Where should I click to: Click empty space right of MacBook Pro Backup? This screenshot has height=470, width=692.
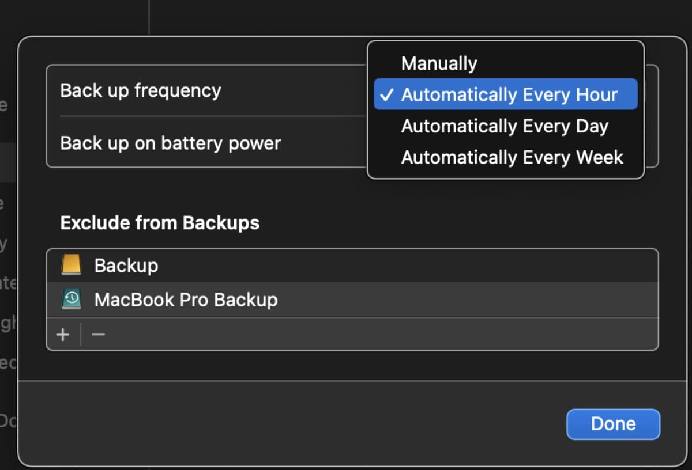461,300
